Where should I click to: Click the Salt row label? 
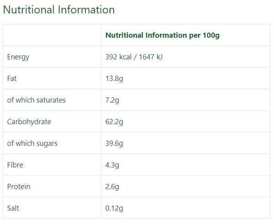pyautogui.click(x=13, y=208)
